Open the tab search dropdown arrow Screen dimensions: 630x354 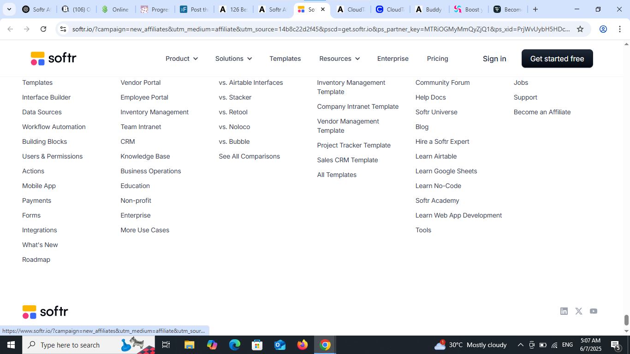[9, 9]
